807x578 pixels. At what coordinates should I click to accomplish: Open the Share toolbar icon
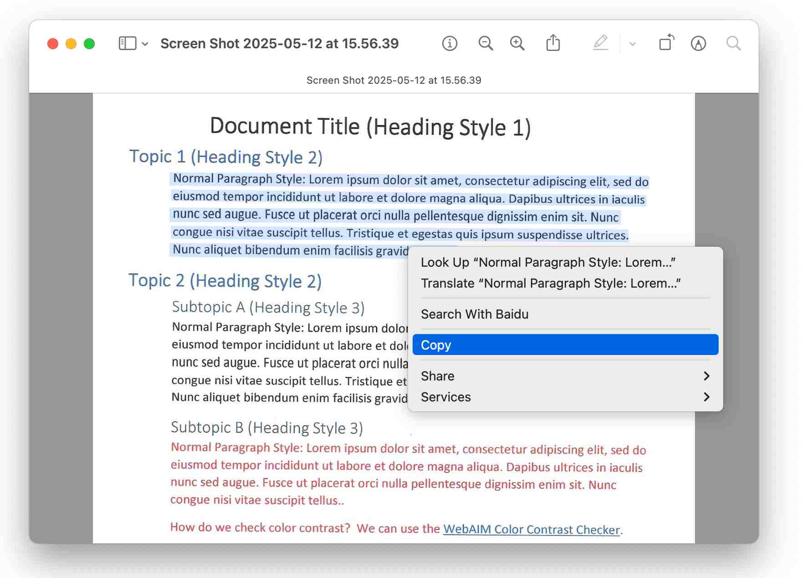coord(553,43)
